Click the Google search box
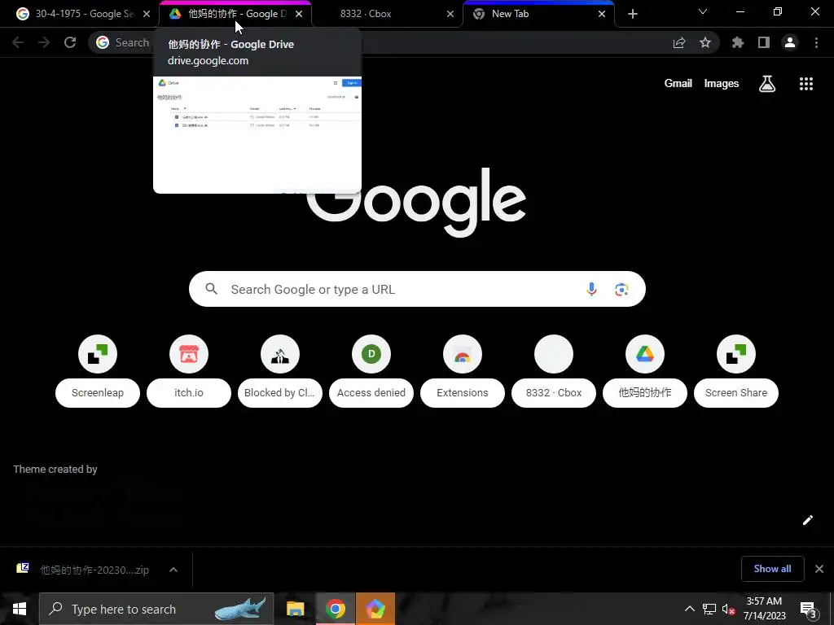The height and width of the screenshot is (625, 834). [x=417, y=289]
